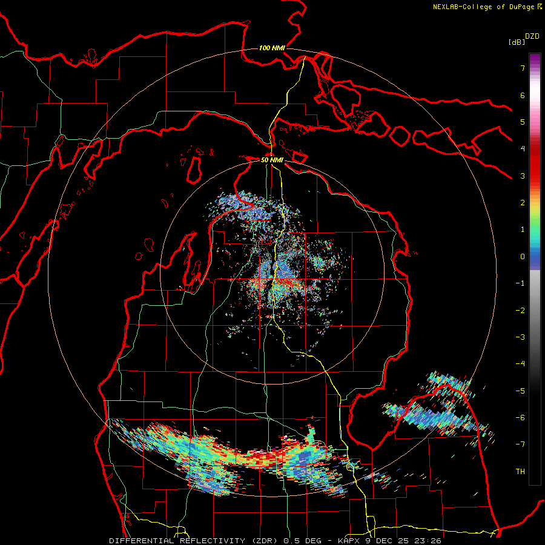Click the 50 NMI range ring label
The width and height of the screenshot is (545, 545).
click(x=272, y=160)
